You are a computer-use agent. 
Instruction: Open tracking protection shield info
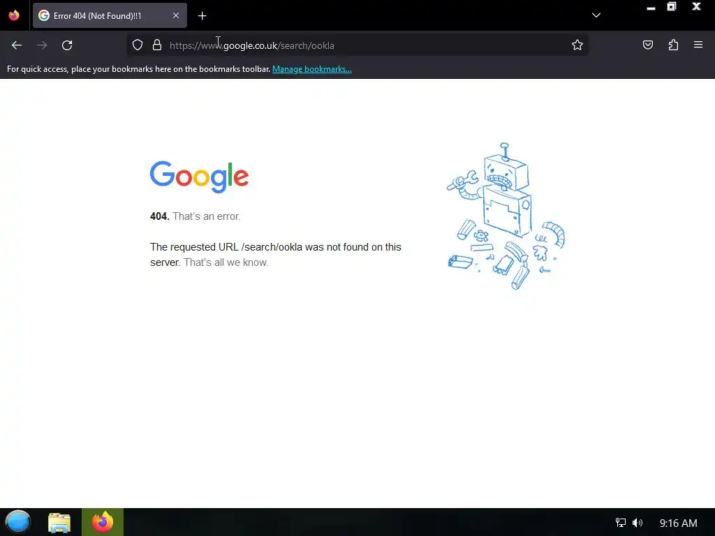coord(138,45)
